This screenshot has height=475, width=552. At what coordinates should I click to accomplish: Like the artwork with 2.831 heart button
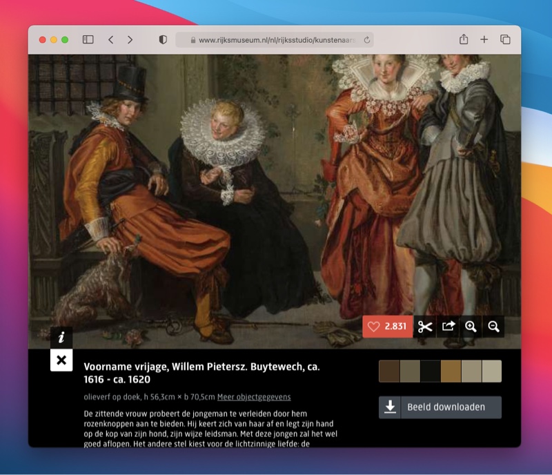[388, 327]
